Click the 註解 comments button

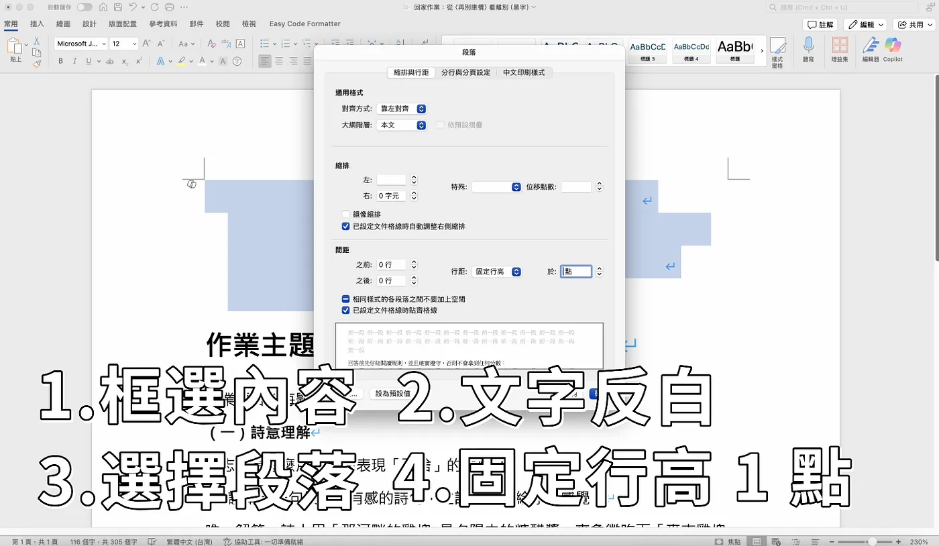point(820,25)
